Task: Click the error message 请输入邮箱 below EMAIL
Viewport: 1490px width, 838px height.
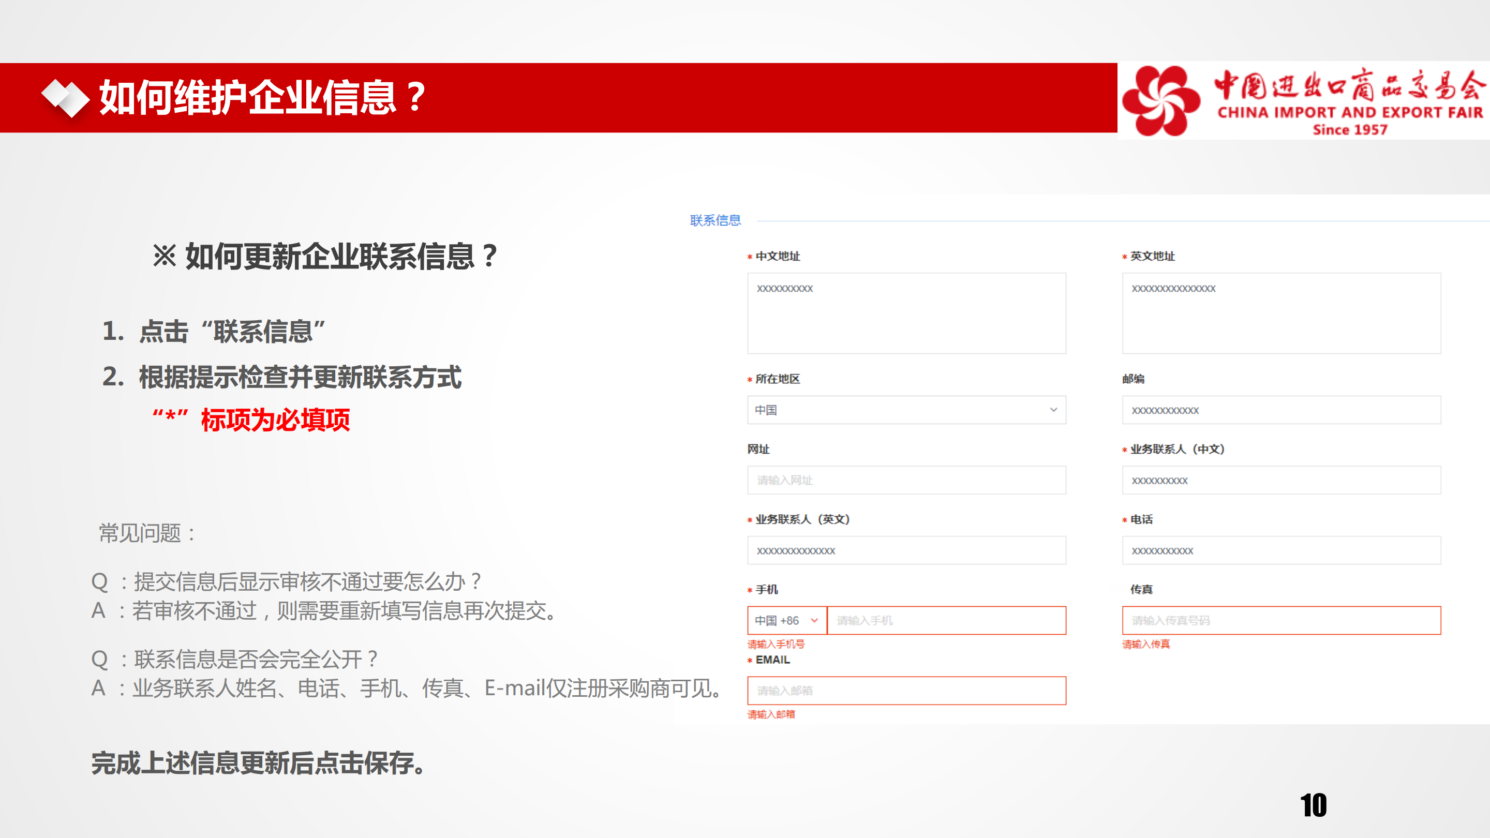Action: coord(771,715)
